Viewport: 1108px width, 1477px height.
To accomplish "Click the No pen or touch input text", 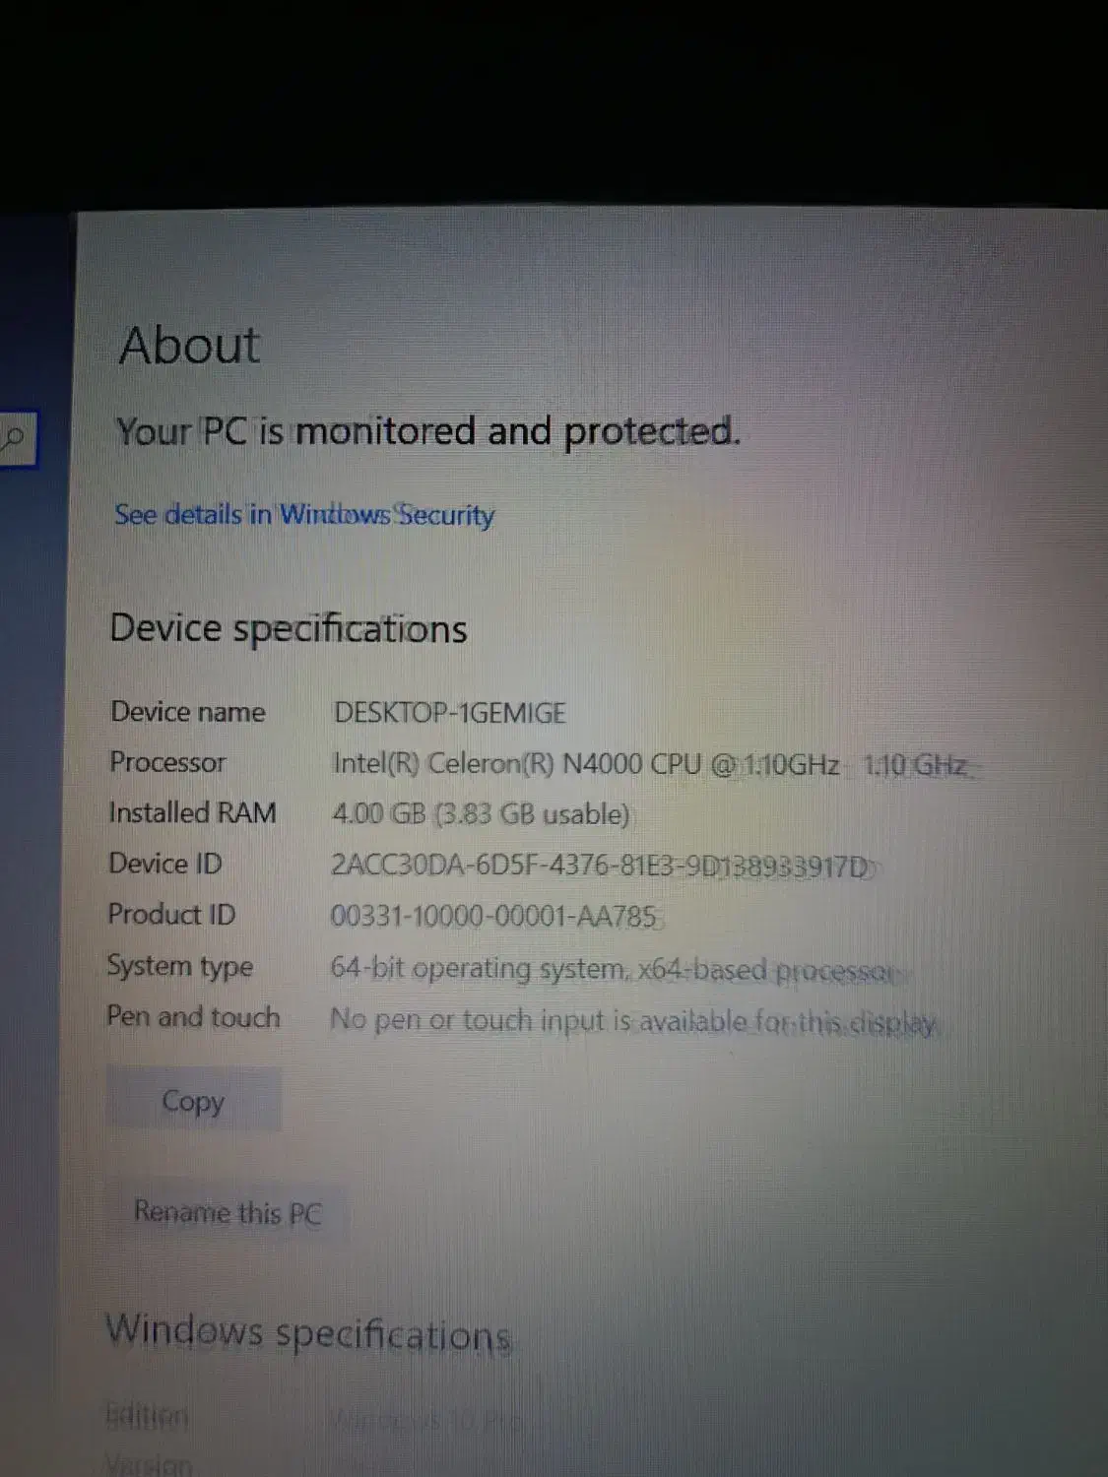I will tap(633, 1020).
